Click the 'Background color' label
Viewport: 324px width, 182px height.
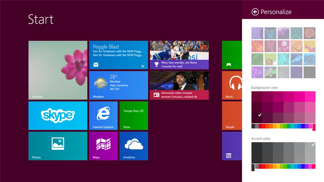[x=265, y=88]
